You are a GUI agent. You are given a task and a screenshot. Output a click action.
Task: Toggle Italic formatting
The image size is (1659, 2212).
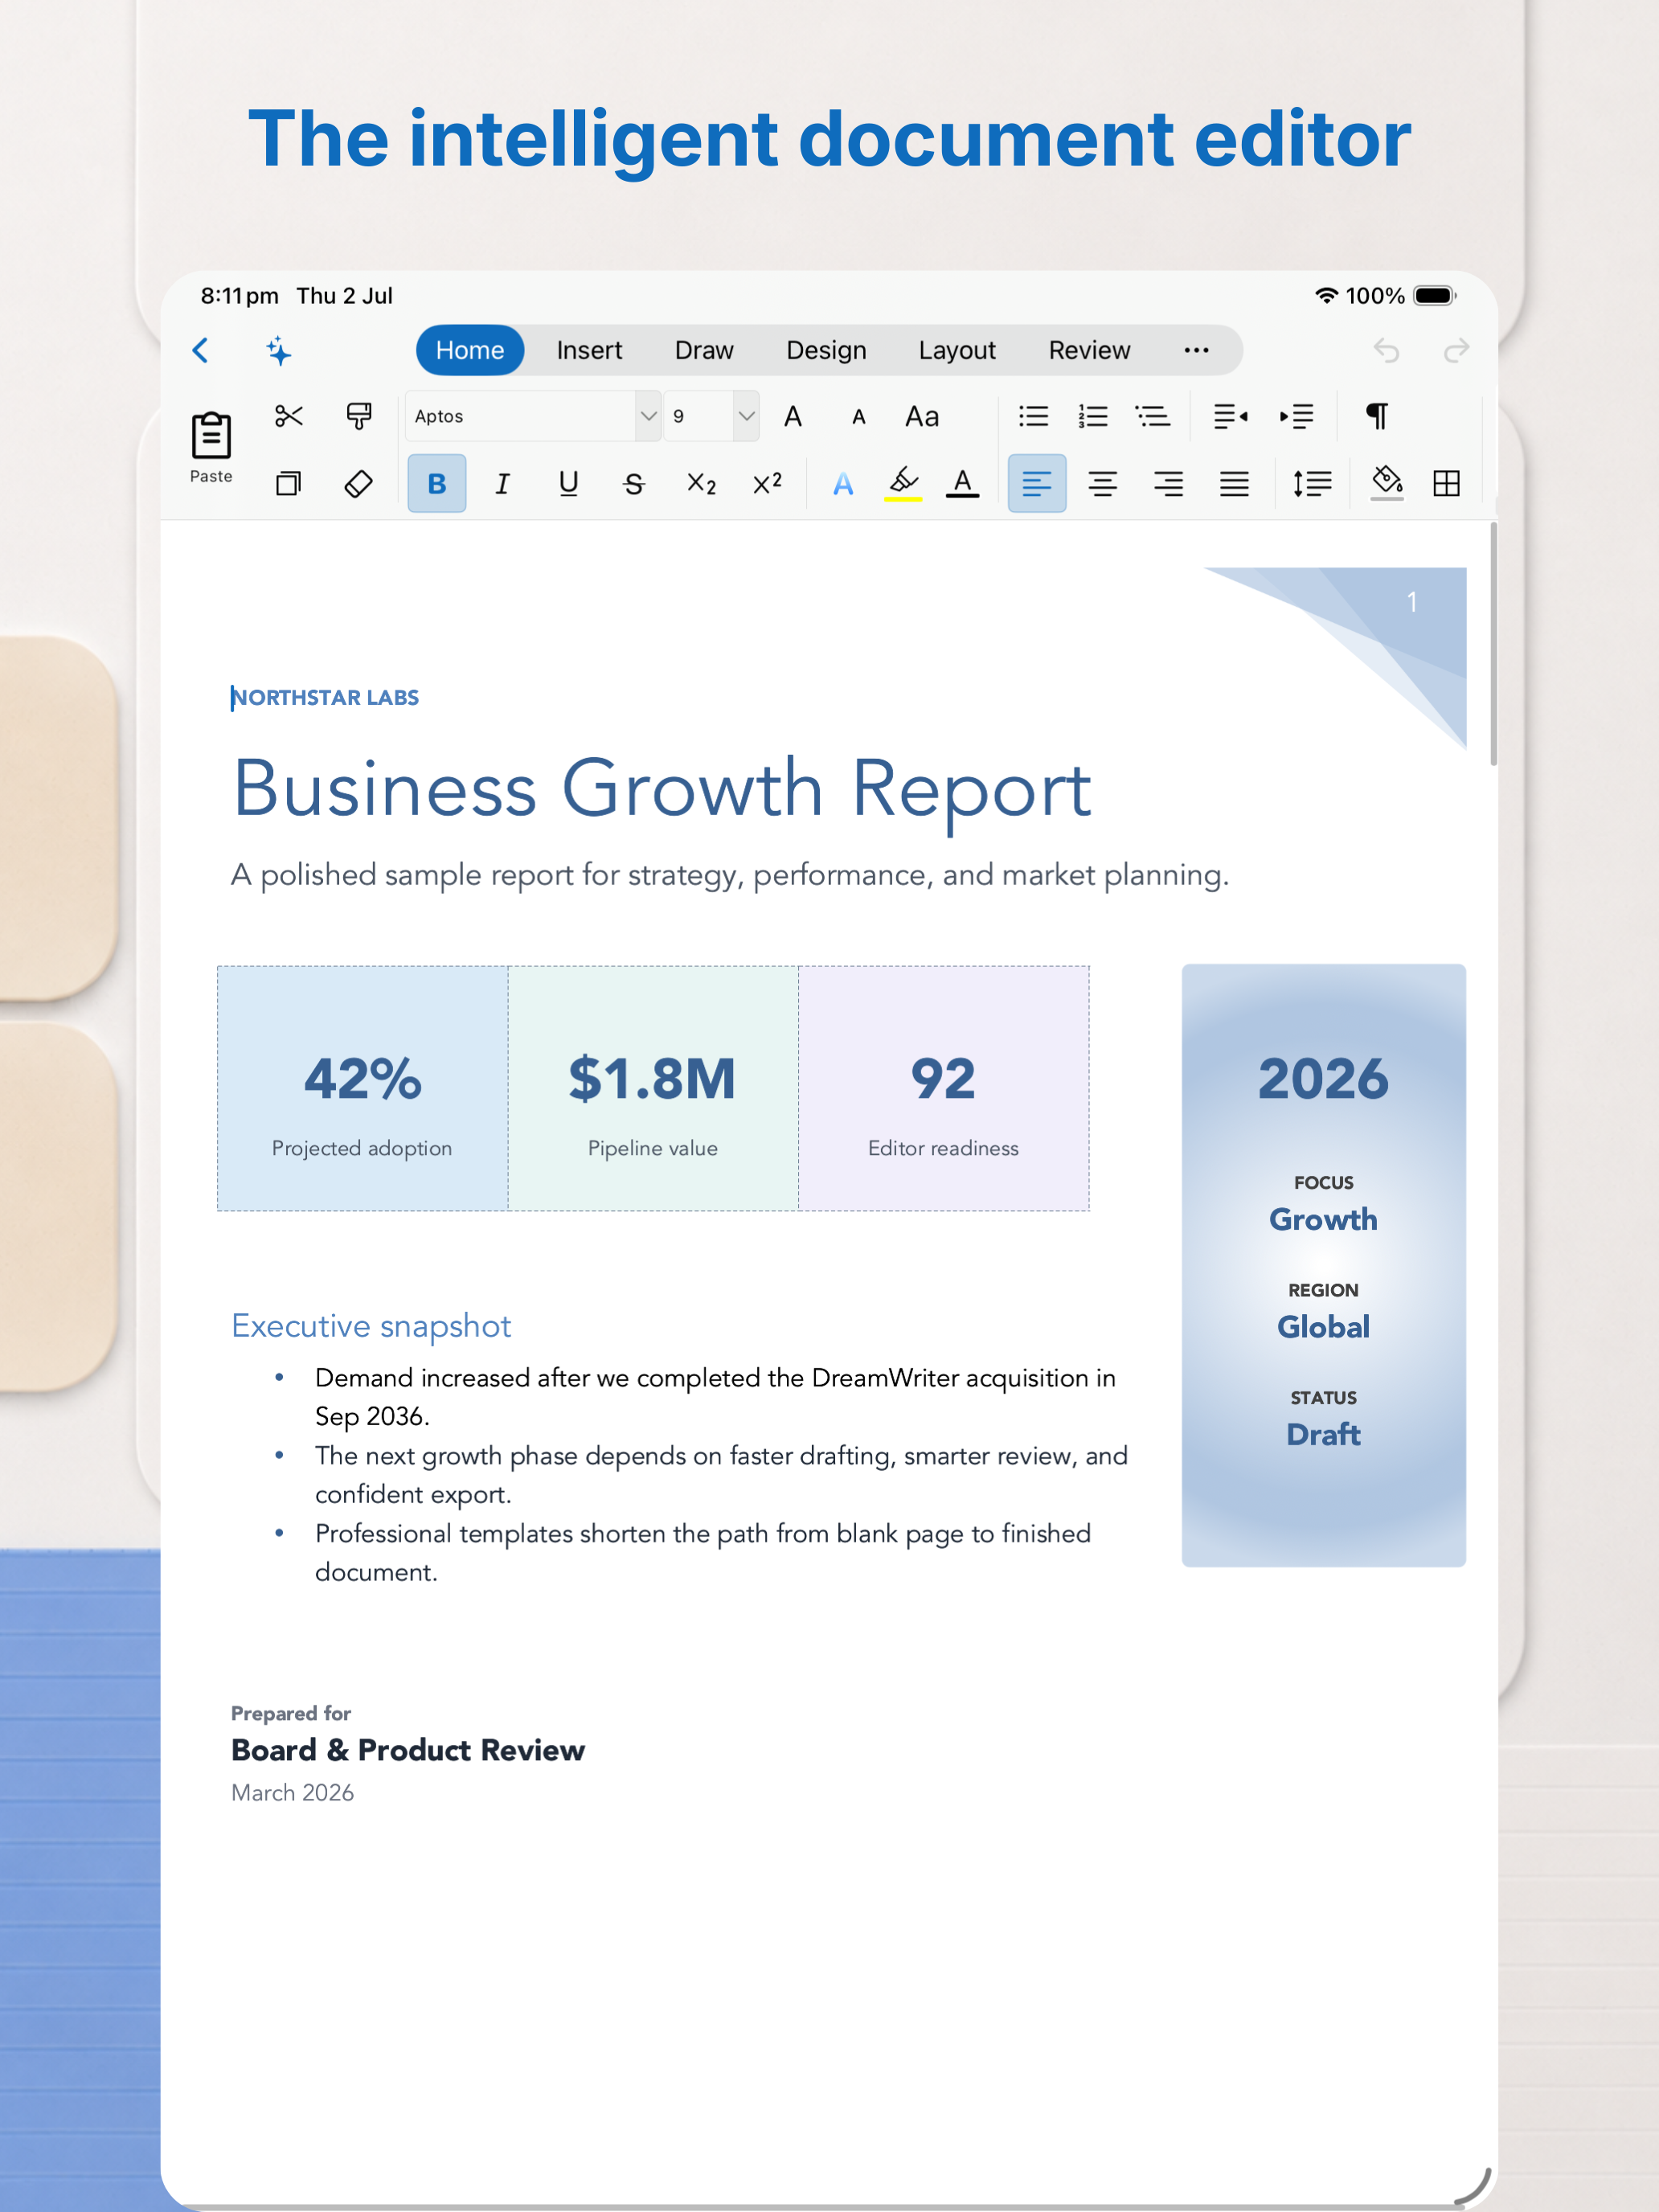click(x=502, y=484)
